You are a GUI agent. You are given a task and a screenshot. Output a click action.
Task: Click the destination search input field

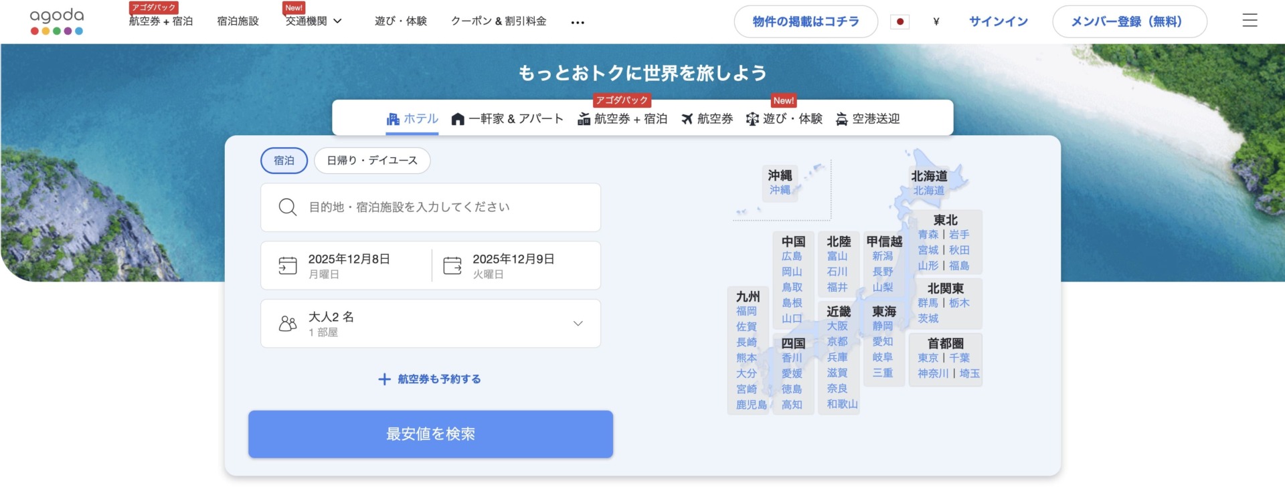coord(442,207)
